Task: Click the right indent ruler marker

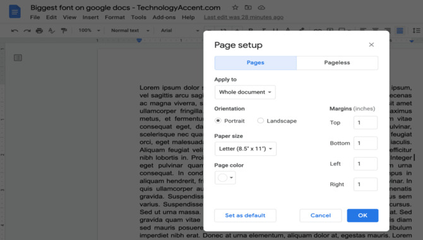Action: [412, 41]
